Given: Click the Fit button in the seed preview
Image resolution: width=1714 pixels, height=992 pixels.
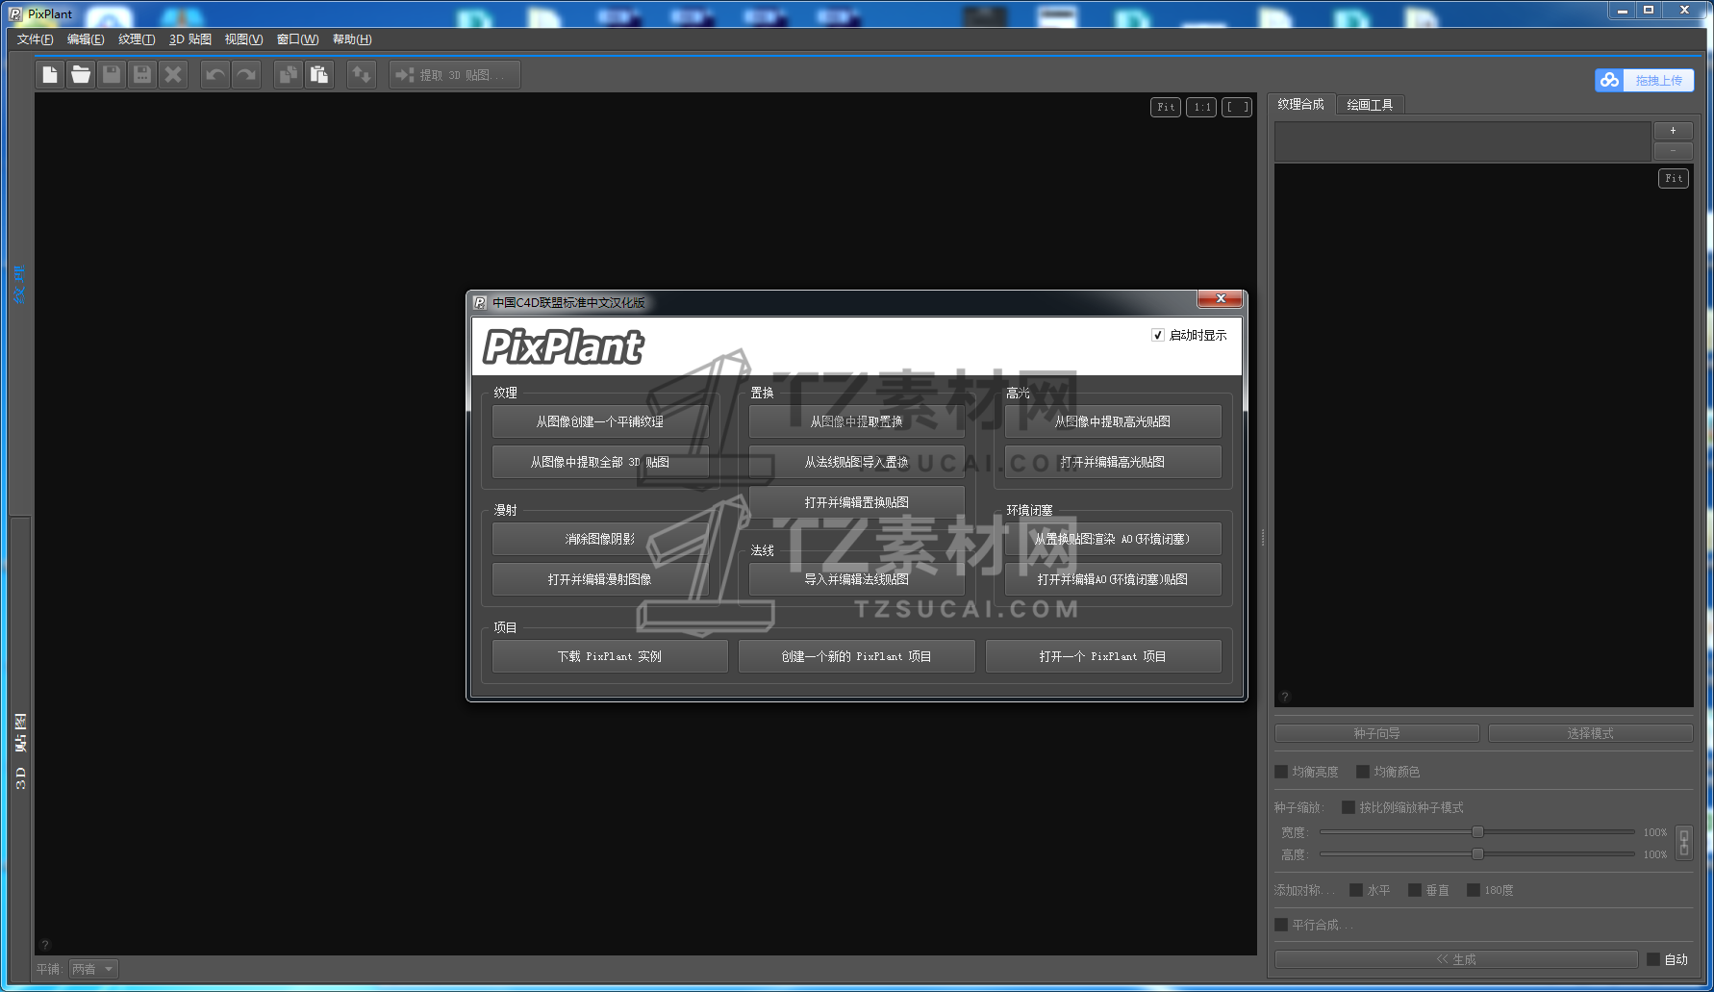Looking at the screenshot, I should point(1674,178).
